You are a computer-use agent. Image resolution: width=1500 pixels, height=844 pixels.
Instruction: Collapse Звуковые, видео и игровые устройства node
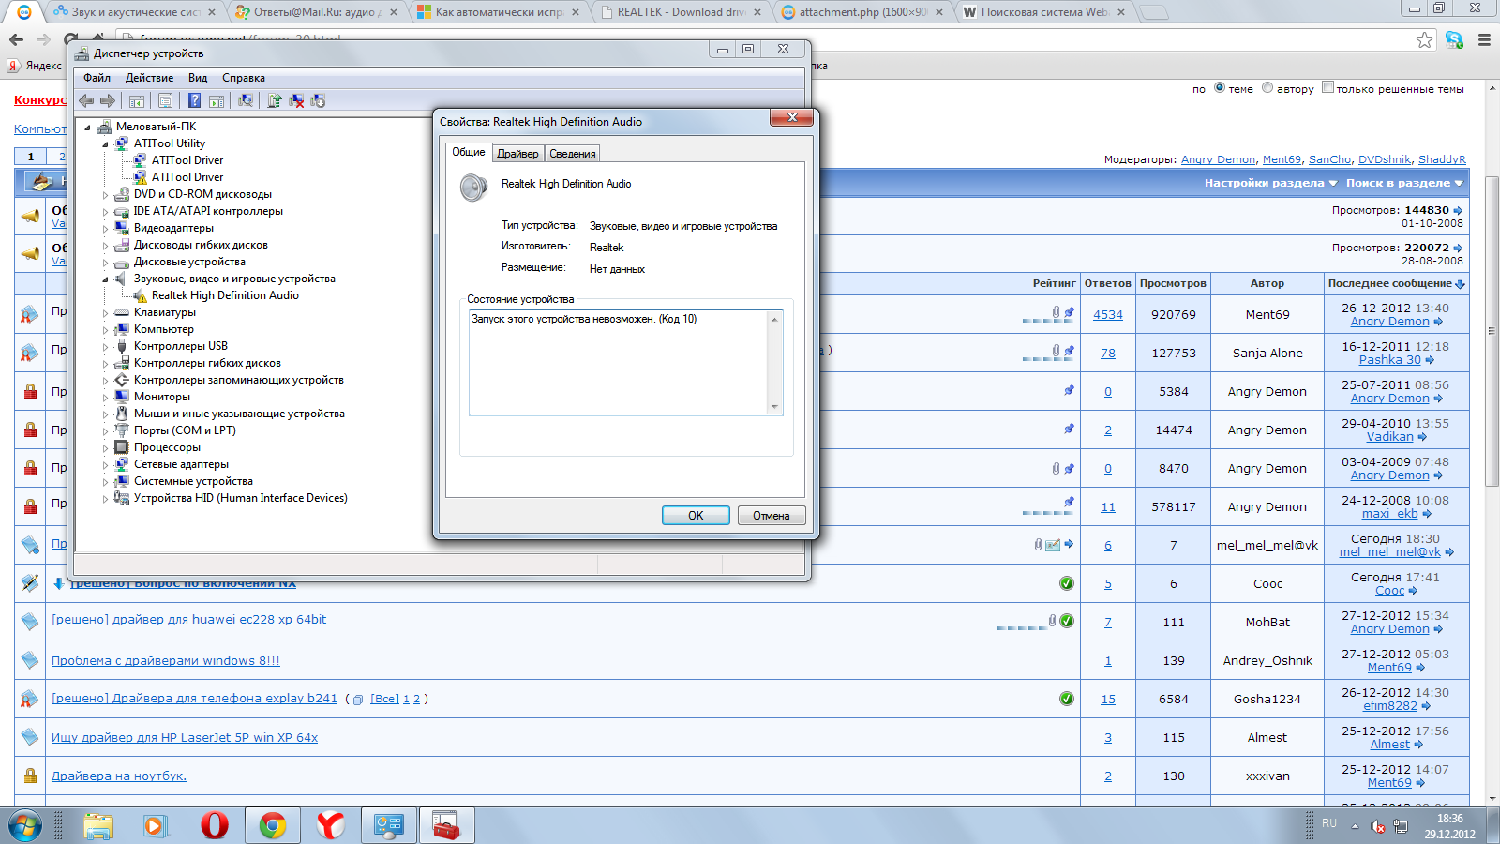pos(105,279)
